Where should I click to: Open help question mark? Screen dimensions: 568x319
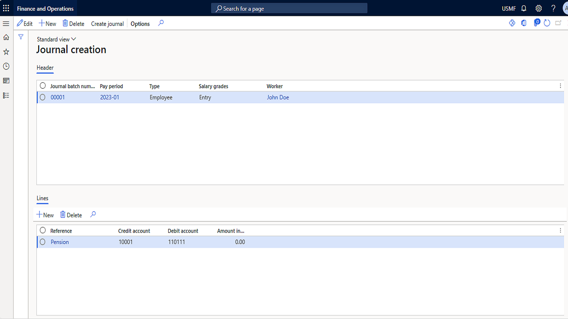(x=553, y=8)
